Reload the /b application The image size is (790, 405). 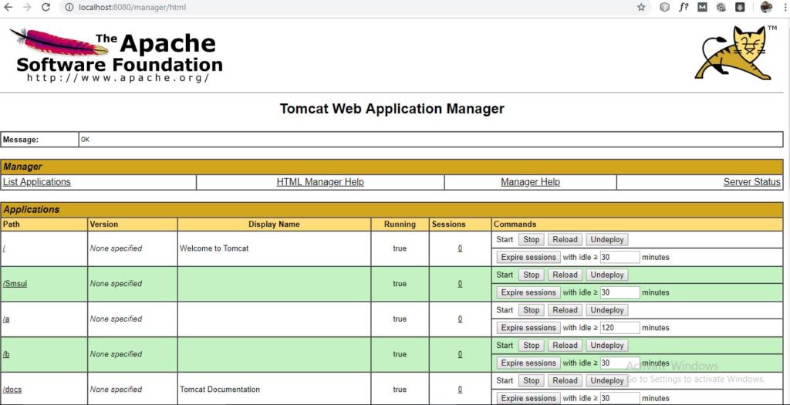click(565, 346)
